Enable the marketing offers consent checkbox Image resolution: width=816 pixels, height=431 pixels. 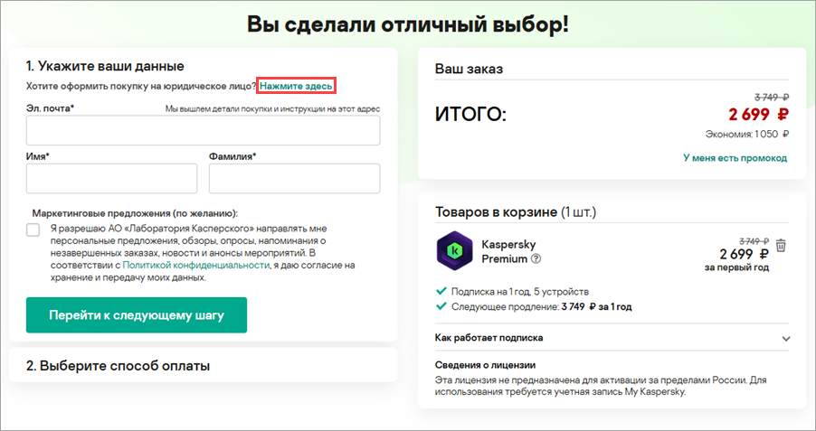(33, 230)
